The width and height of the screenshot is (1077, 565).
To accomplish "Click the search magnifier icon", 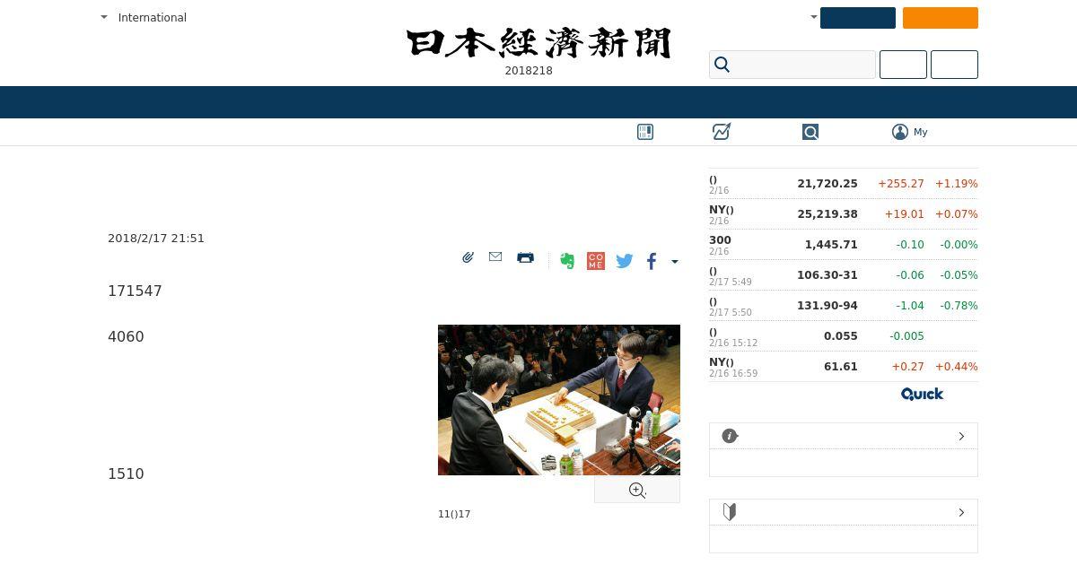I will (722, 65).
